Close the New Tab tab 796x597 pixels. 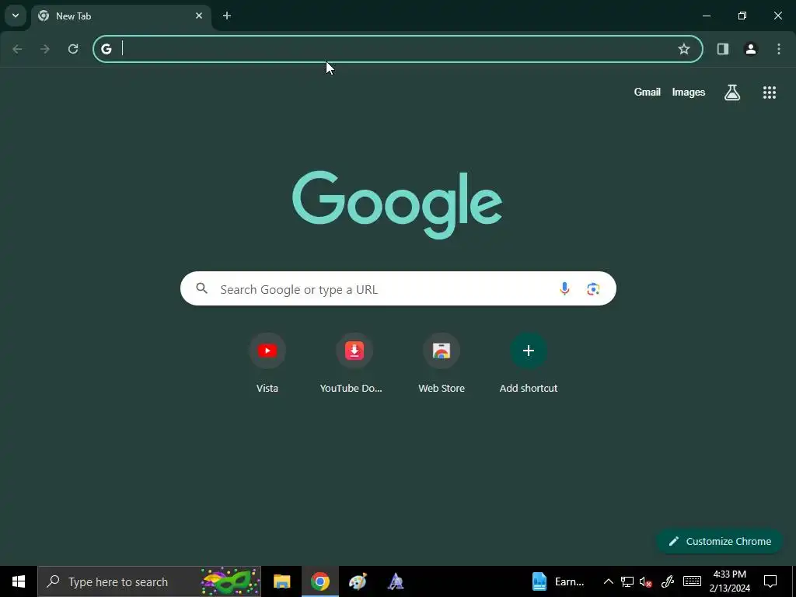point(199,16)
